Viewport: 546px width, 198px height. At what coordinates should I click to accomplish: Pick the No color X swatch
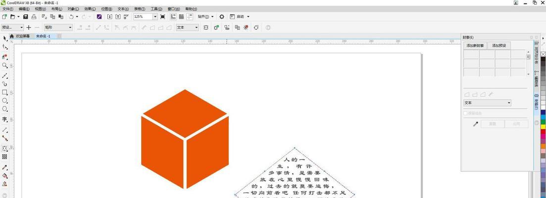click(x=543, y=54)
